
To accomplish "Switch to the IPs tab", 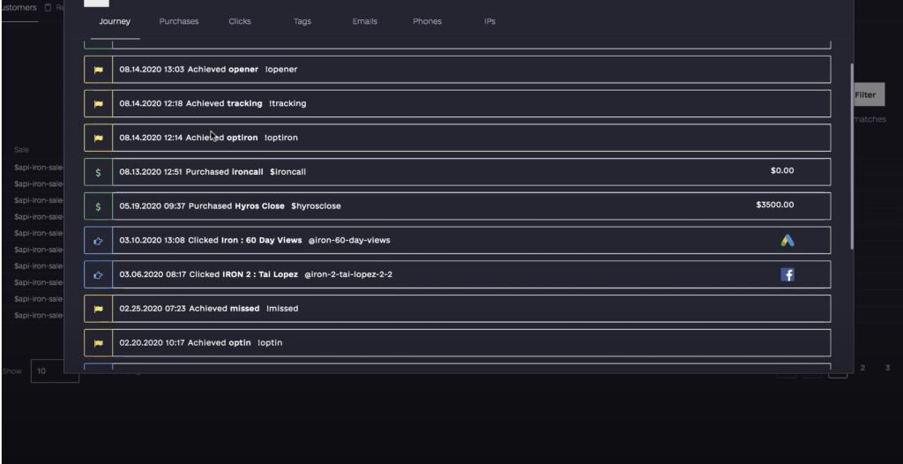I will point(489,21).
